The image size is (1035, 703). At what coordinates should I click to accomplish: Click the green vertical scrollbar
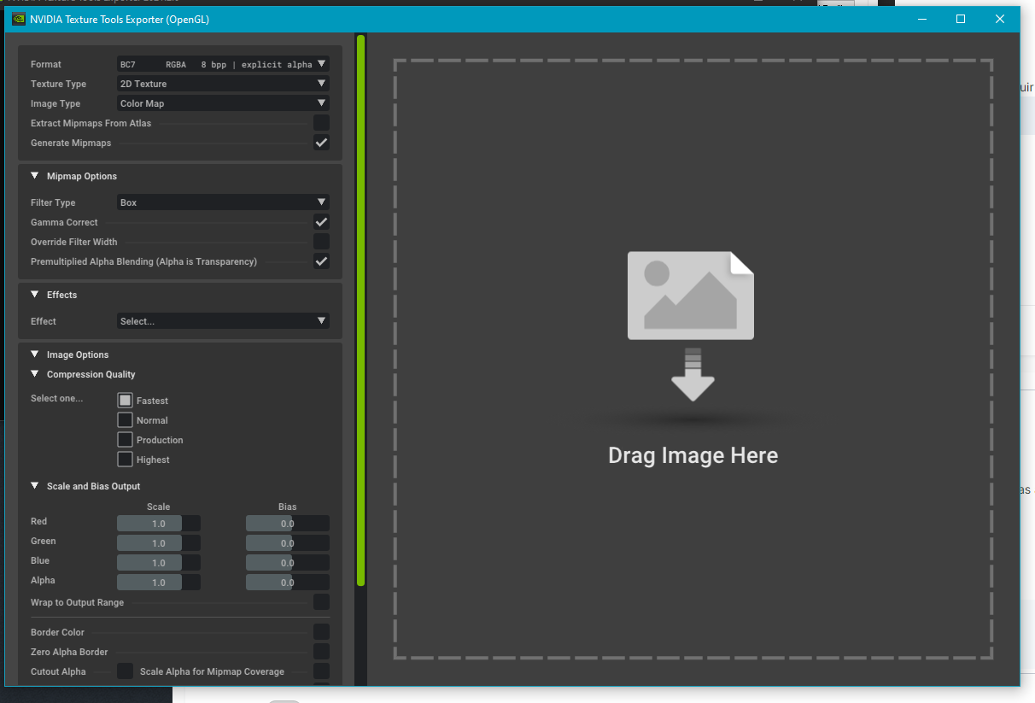pyautogui.click(x=360, y=309)
